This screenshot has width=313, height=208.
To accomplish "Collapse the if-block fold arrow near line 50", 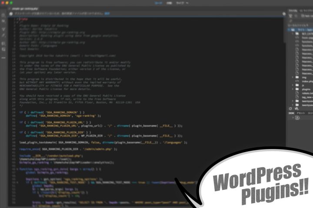I will (17, 182).
